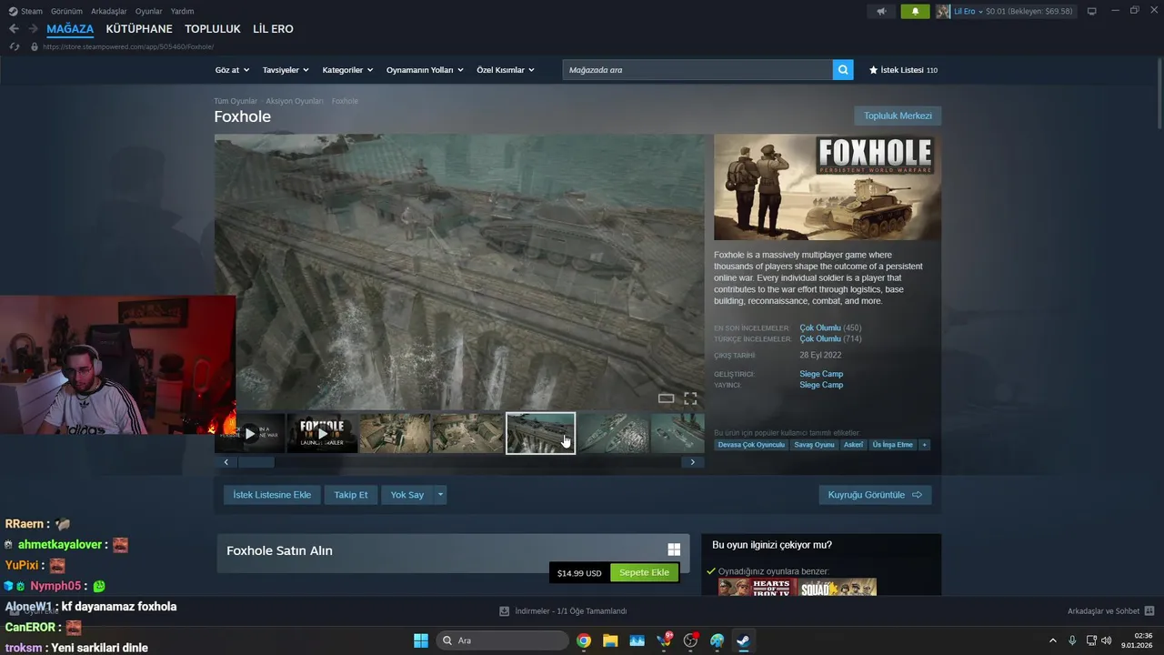Expand the Özel Kısımlar dropdown

(506, 70)
